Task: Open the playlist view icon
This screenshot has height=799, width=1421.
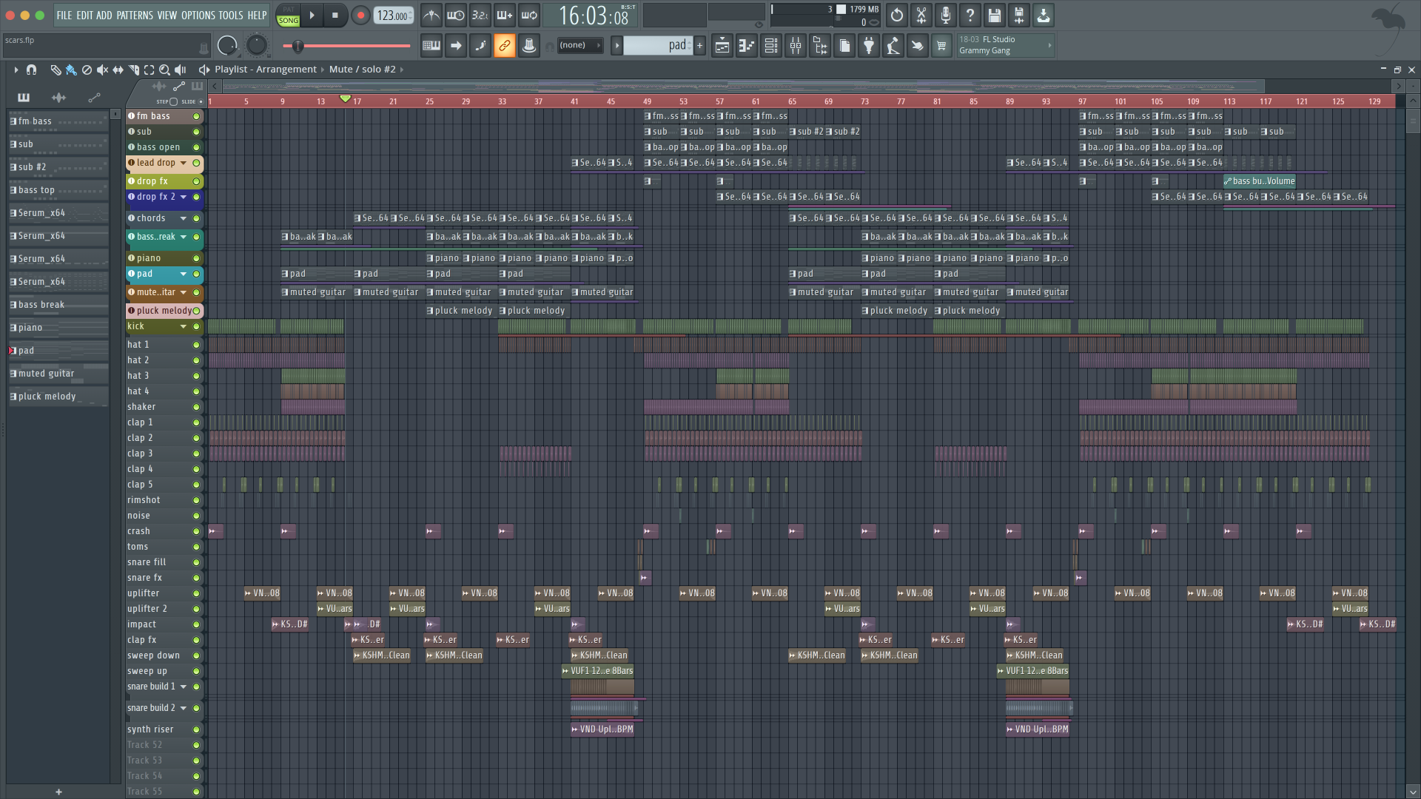Action: pyautogui.click(x=722, y=46)
